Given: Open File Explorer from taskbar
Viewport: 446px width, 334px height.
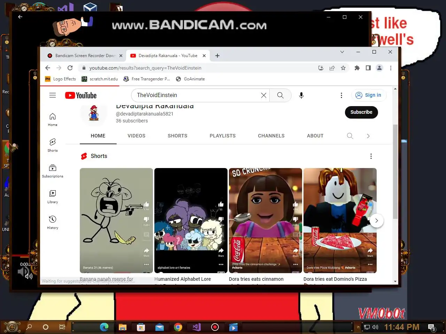Looking at the screenshot, I should (x=122, y=327).
